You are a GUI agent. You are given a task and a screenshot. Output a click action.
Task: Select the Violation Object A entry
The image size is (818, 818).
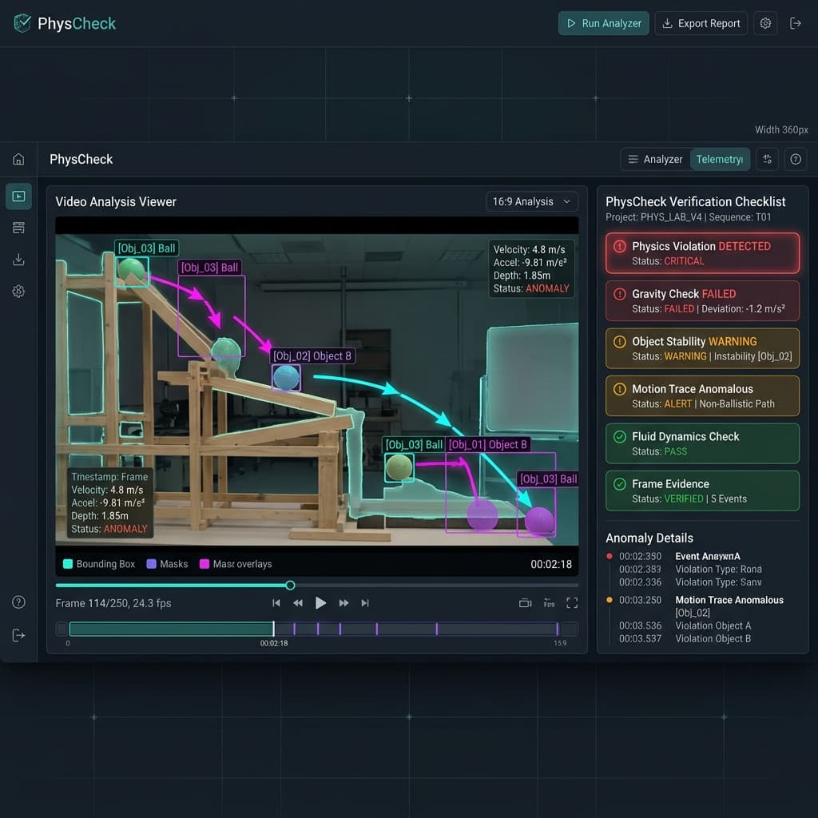[685, 625]
